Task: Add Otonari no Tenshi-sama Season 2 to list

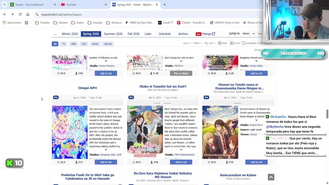Action: [x=257, y=162]
